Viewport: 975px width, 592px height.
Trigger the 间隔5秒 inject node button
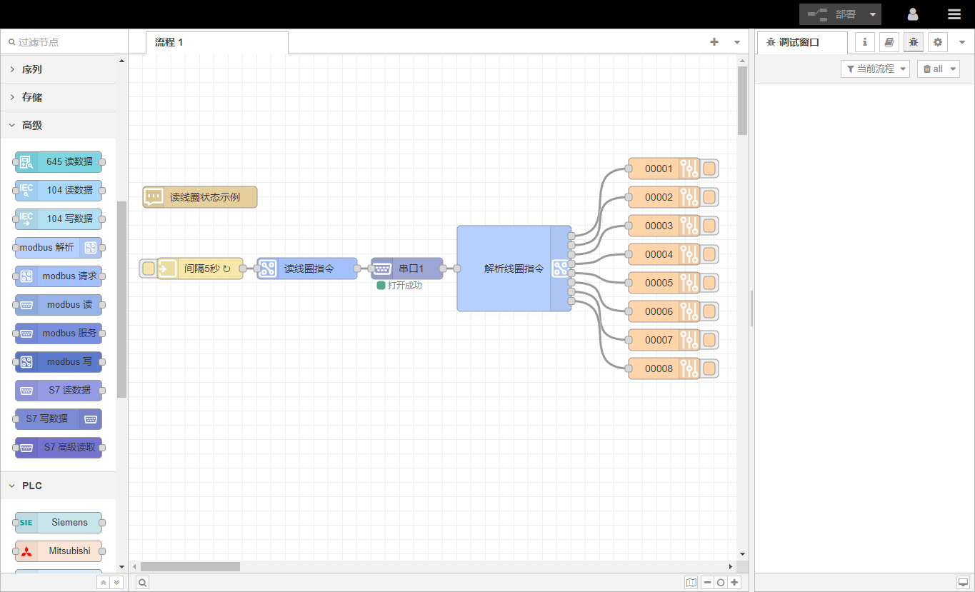pyautogui.click(x=148, y=269)
